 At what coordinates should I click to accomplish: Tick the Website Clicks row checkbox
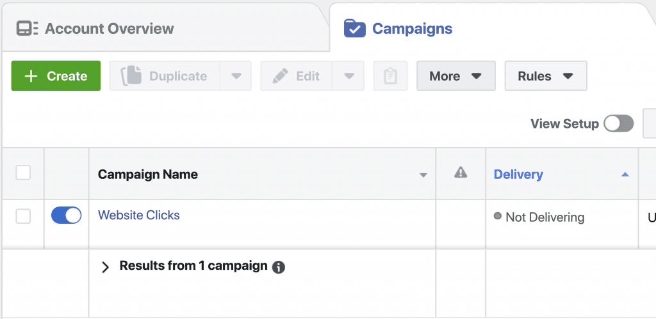[x=23, y=216]
